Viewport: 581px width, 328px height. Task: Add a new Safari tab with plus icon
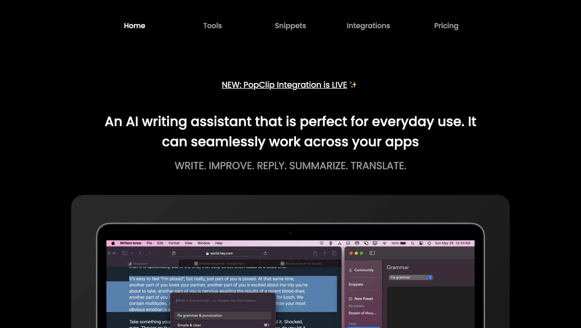tap(324, 253)
